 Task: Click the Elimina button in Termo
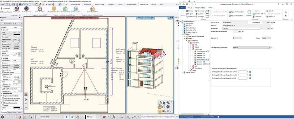tap(189, 11)
